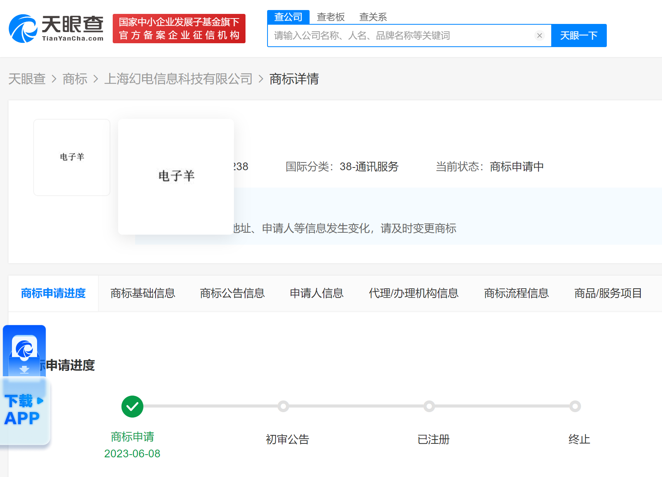Clear the search box with the X icon
This screenshot has height=477, width=662.
(539, 36)
